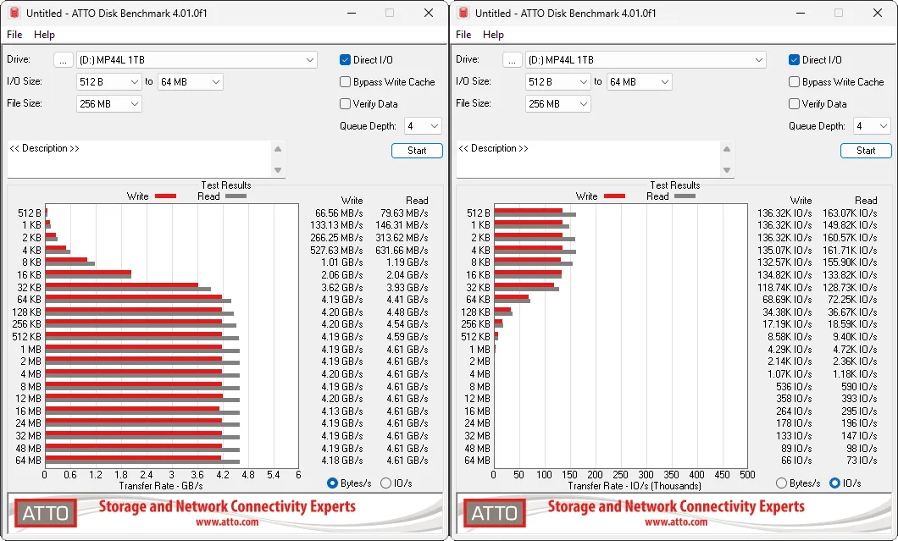Open Queue Depth dropdown in left window
The height and width of the screenshot is (541, 898).
423,126
